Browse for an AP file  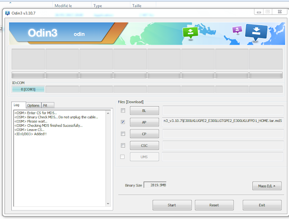[144, 122]
